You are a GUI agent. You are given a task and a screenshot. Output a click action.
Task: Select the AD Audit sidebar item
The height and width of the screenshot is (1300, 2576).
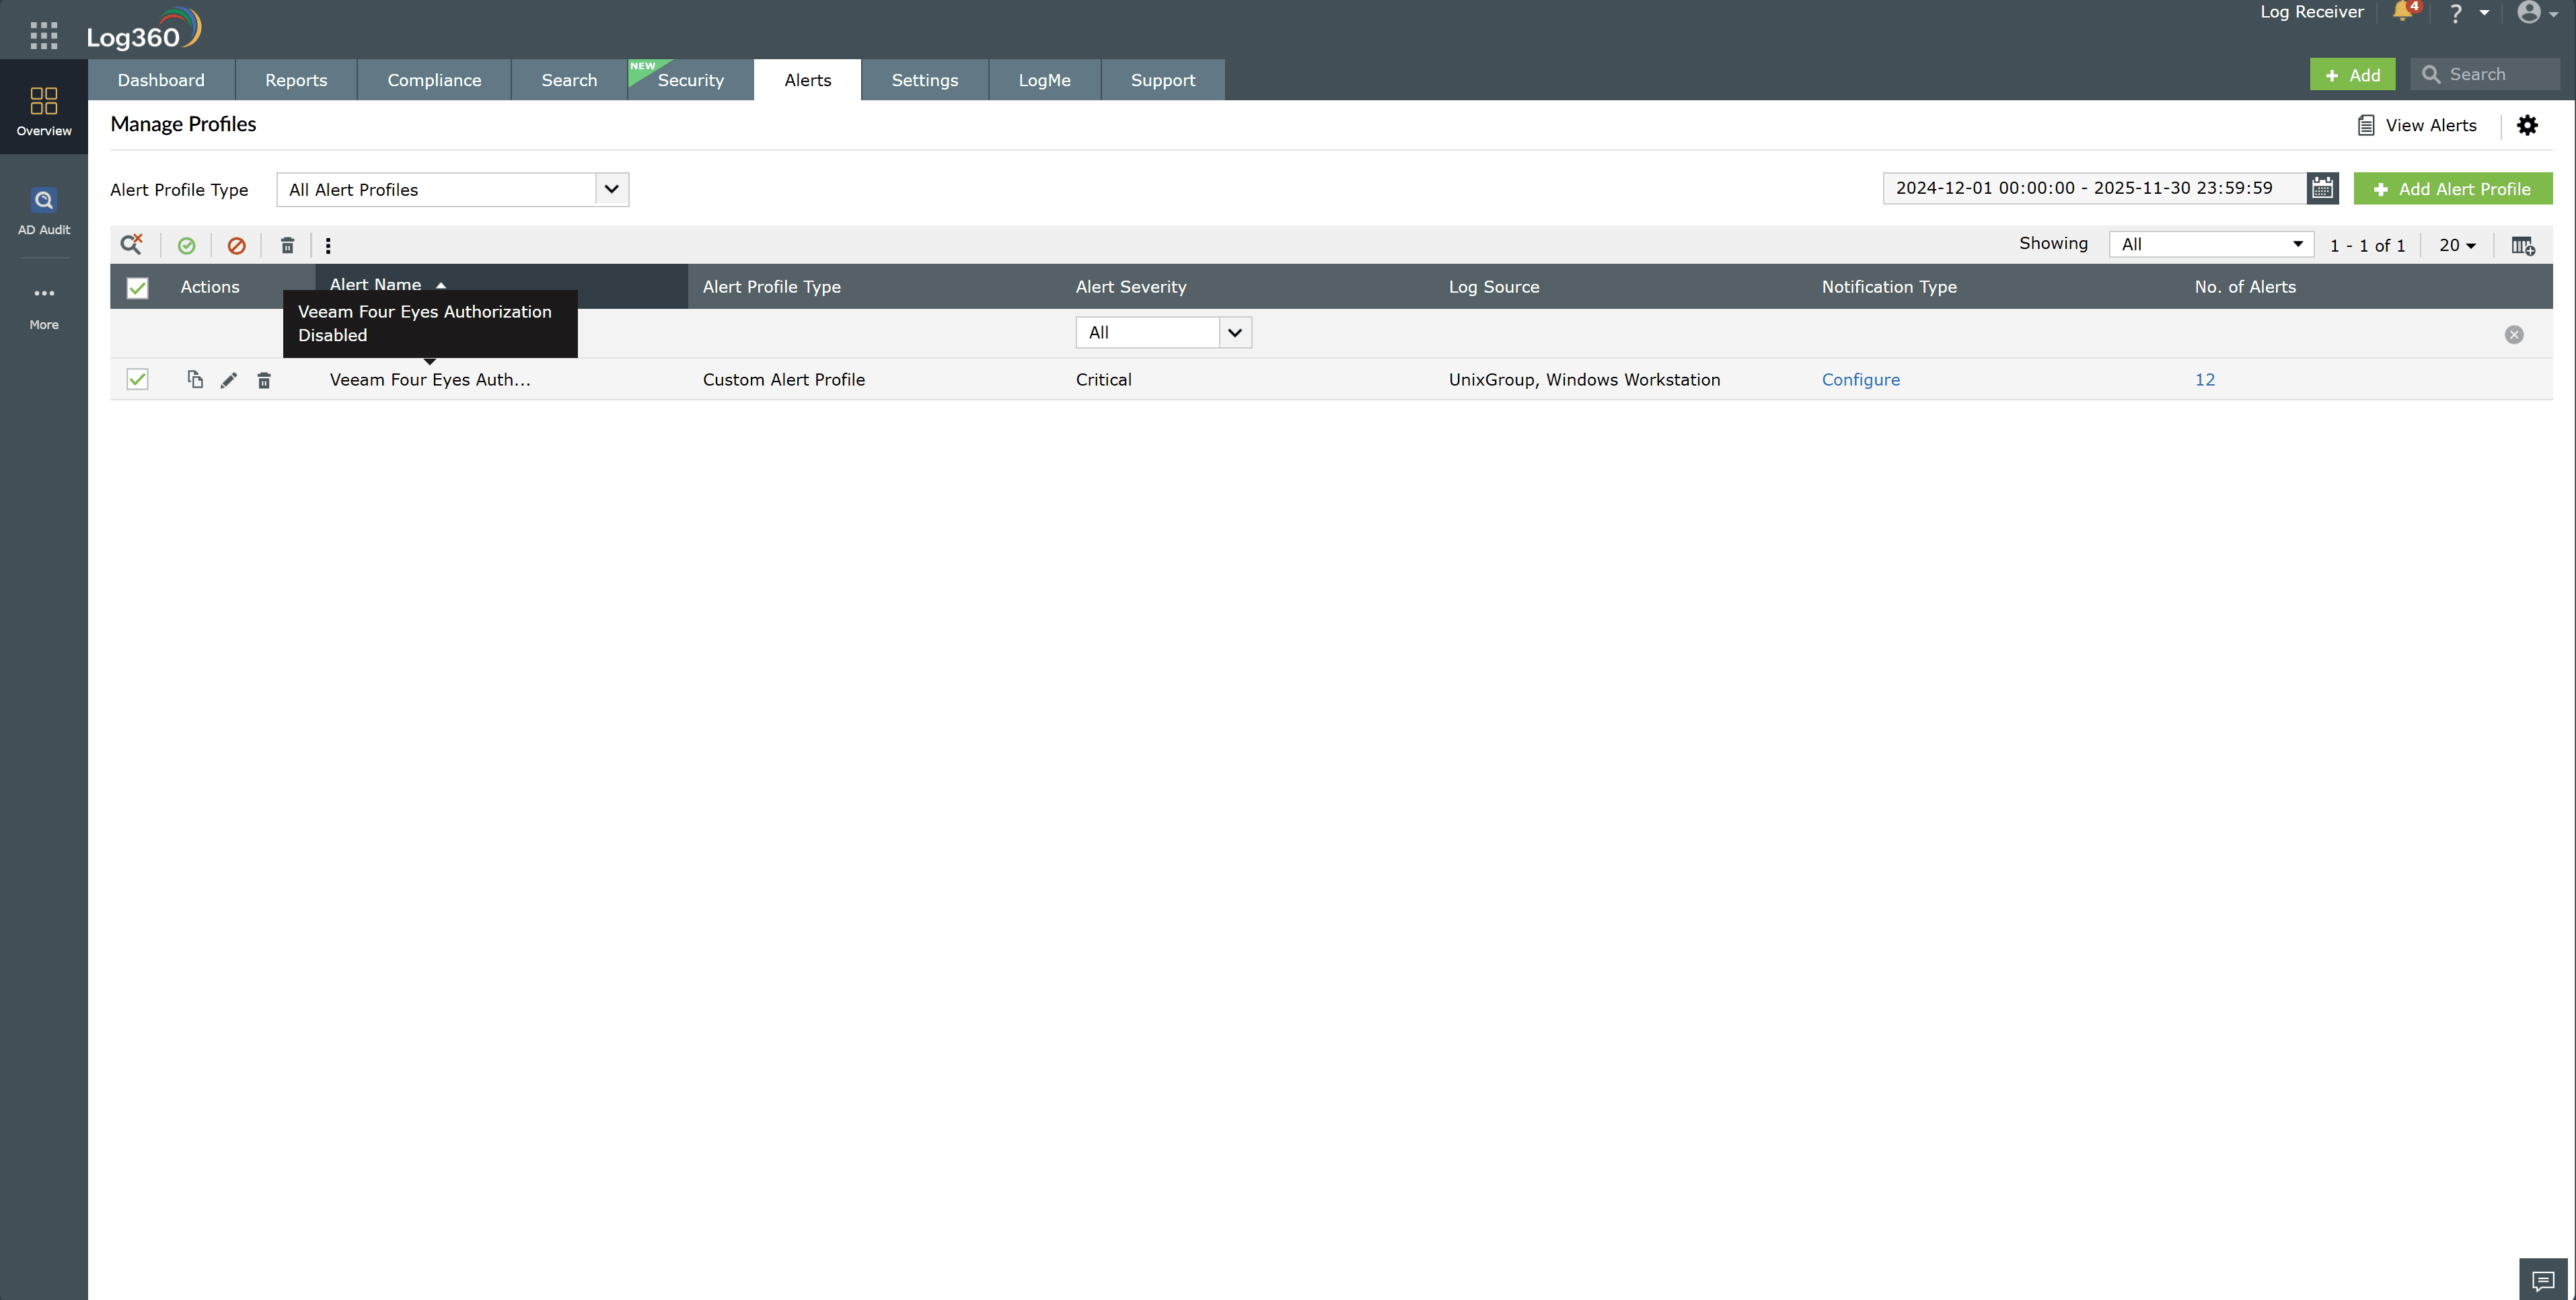43,210
